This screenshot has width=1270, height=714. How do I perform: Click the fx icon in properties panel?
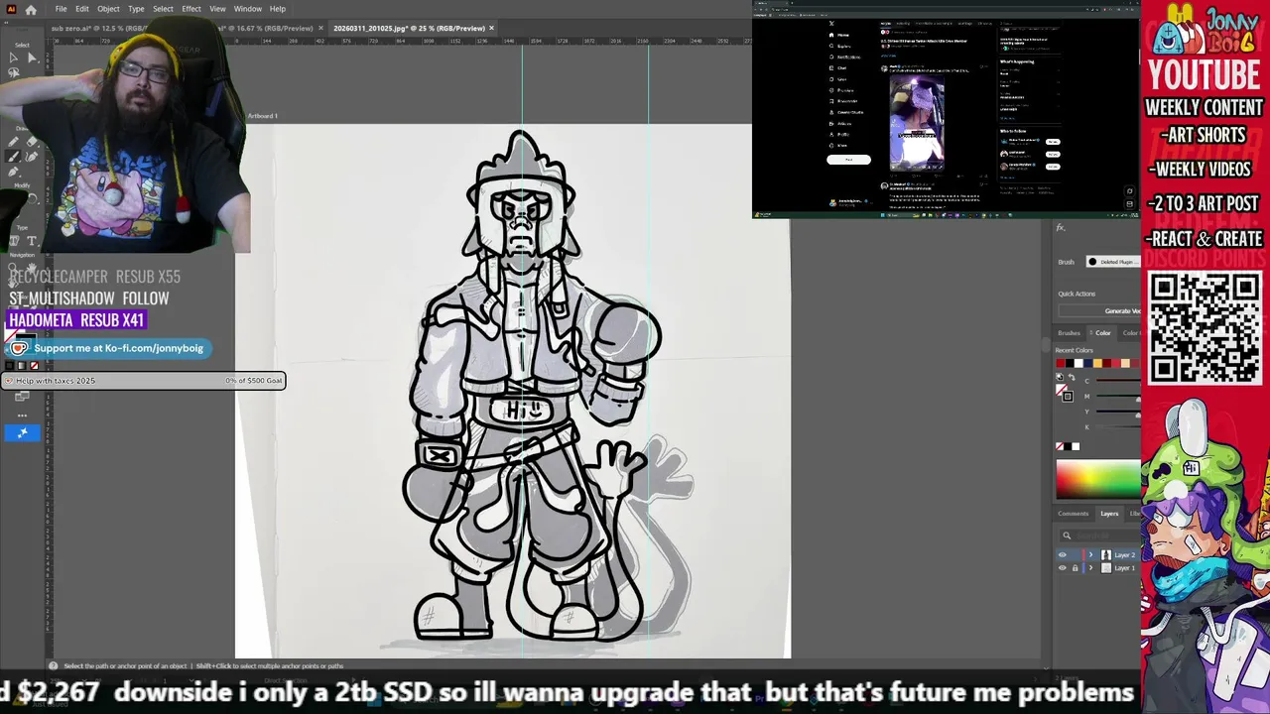click(1060, 228)
